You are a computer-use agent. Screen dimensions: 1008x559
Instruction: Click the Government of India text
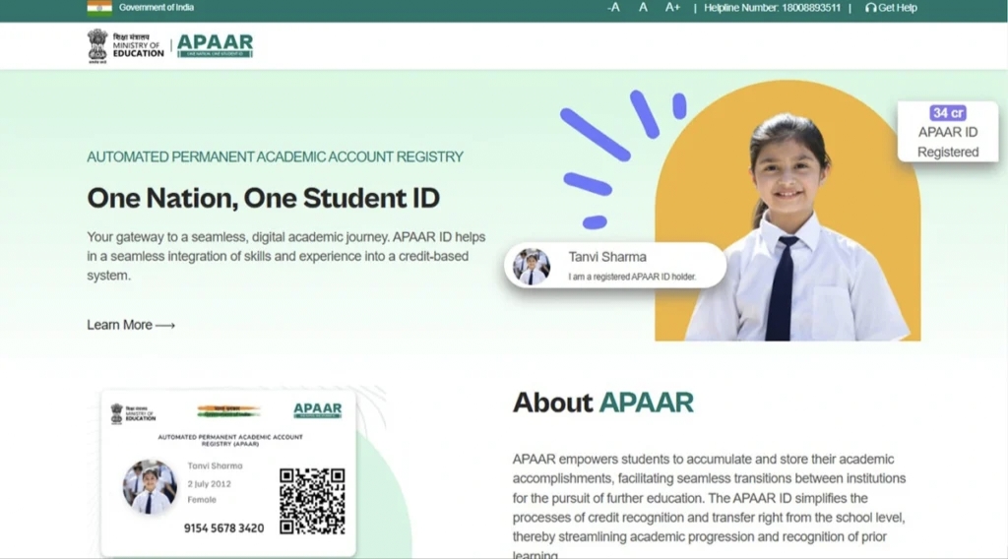pyautogui.click(x=157, y=8)
